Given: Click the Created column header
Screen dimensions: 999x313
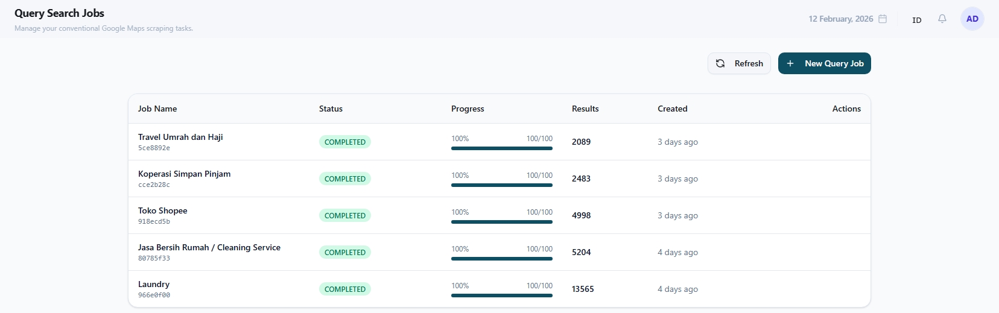Looking at the screenshot, I should pos(673,109).
